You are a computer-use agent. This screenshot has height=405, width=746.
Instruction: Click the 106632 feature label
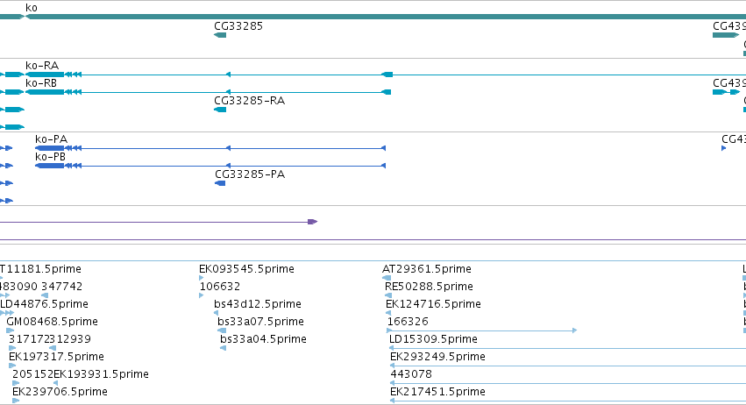[220, 287]
